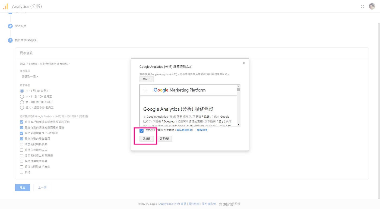The width and height of the screenshot is (380, 209).
Task: Select 小 - 1 到 10 名員工 radio
Action: (22, 91)
